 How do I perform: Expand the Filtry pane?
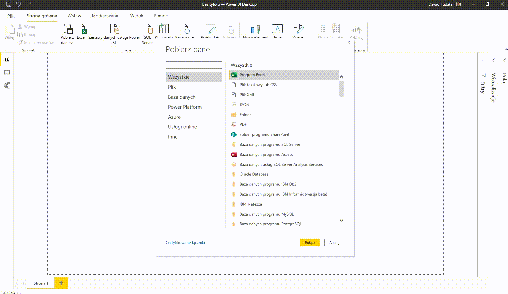(x=483, y=60)
